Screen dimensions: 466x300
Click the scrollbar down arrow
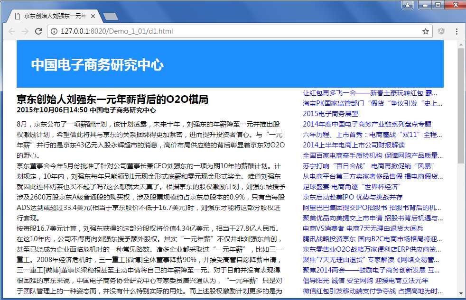461,293
